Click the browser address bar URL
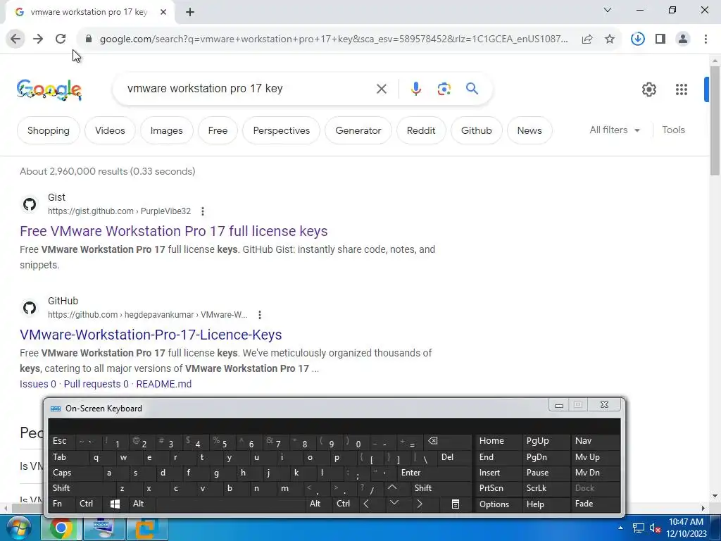 tap(334, 39)
